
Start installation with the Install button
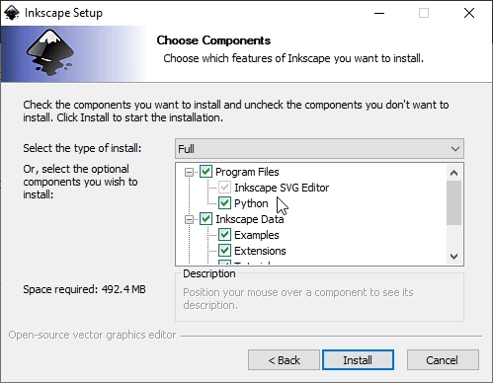pyautogui.click(x=358, y=360)
